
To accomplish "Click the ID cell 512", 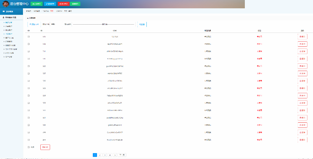I will (44, 44).
